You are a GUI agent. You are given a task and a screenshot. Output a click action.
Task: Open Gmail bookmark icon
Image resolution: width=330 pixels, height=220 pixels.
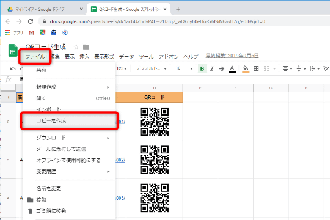click(31, 32)
